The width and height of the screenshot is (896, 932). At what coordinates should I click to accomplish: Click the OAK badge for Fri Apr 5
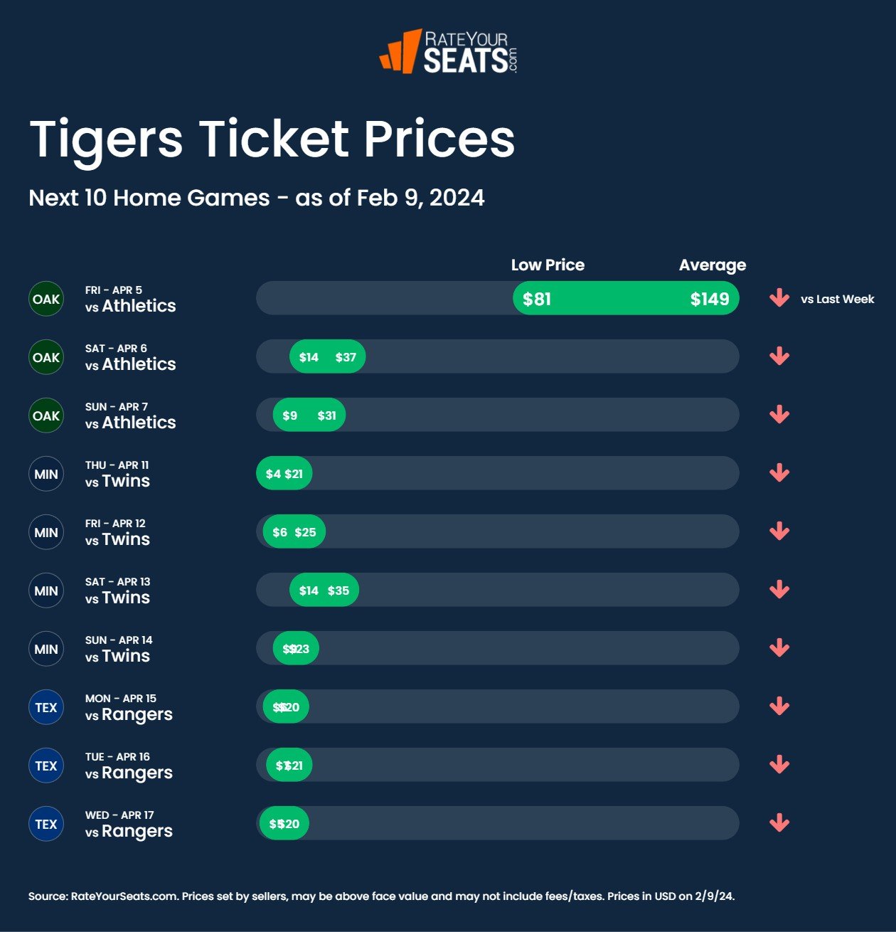click(x=46, y=299)
